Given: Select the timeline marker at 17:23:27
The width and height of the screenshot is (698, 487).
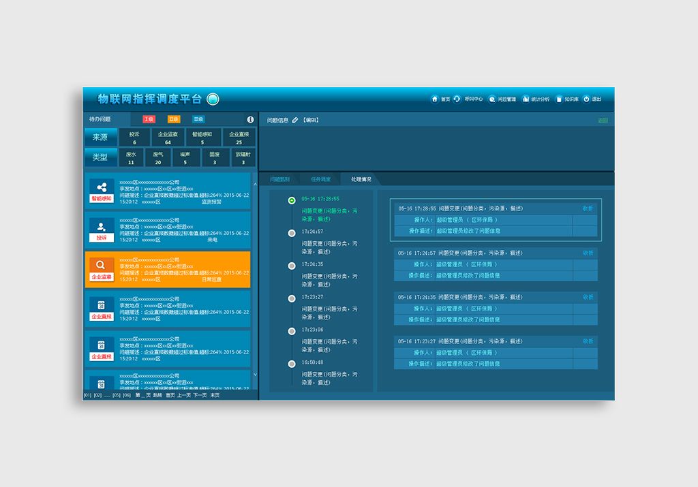Looking at the screenshot, I should (x=292, y=298).
